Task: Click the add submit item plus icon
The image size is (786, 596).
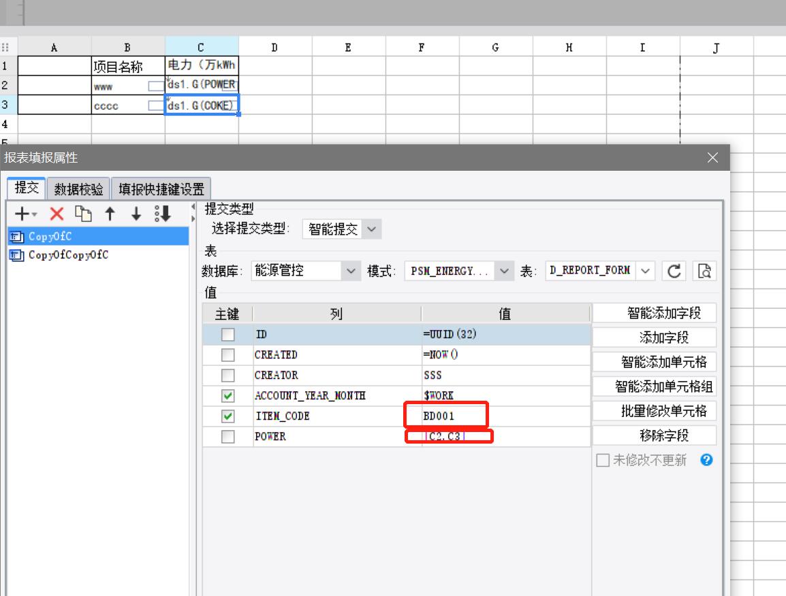Action: coord(22,214)
